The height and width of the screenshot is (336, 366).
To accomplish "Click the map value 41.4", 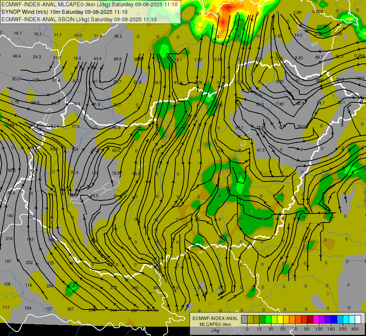I will (178, 83).
